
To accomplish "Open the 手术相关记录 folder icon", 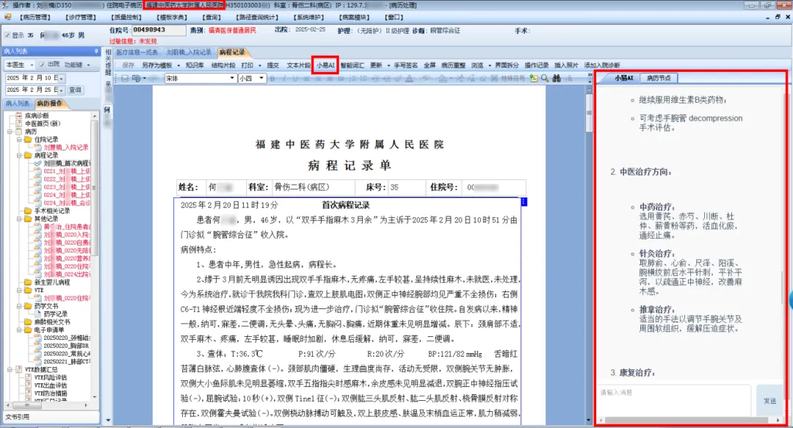I will pyautogui.click(x=29, y=211).
